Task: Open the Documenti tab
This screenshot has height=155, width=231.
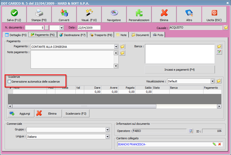Action: pos(140,35)
